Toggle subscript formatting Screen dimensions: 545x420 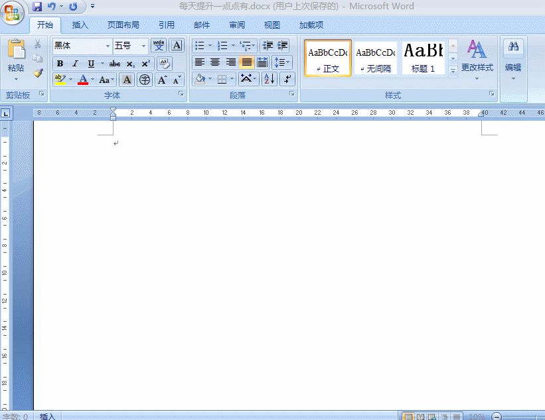coord(130,64)
